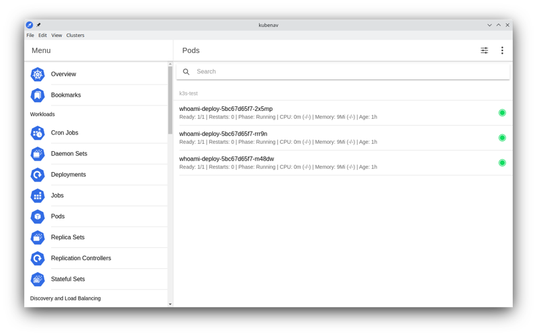Click the Overview helm wheel icon
This screenshot has height=336, width=537.
38,75
